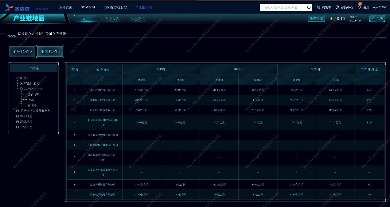The height and width of the screenshot is (207, 390).
Task: Click 合肥长鑫集成电路 company name
Action: click(x=103, y=158)
